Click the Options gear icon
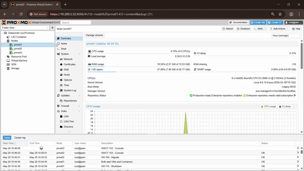Viewport: 304px width, 171px height. pos(61,80)
